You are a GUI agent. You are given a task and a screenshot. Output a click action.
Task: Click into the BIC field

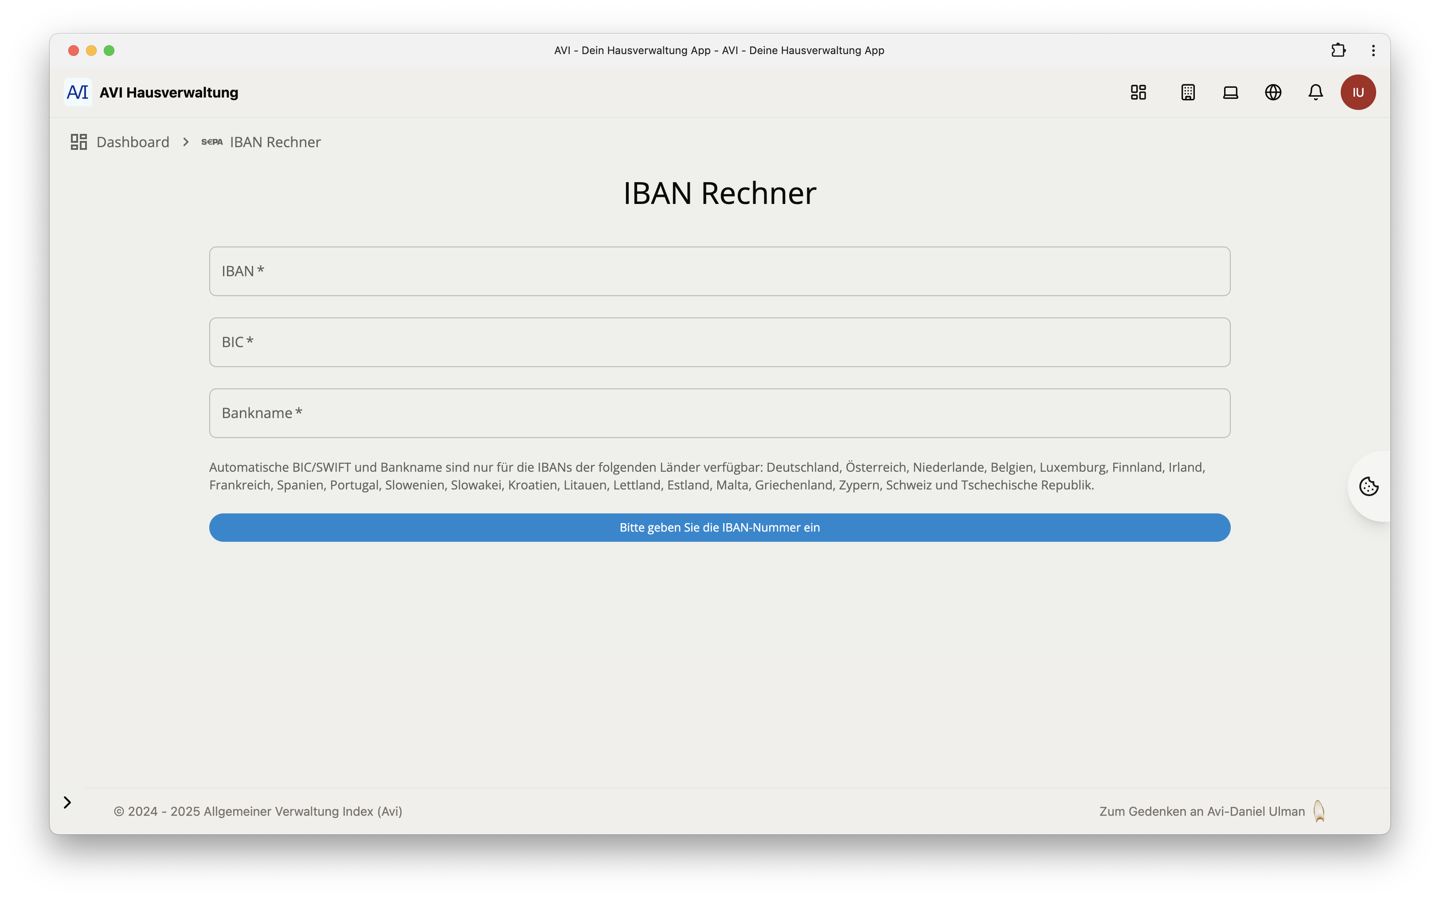coord(720,342)
